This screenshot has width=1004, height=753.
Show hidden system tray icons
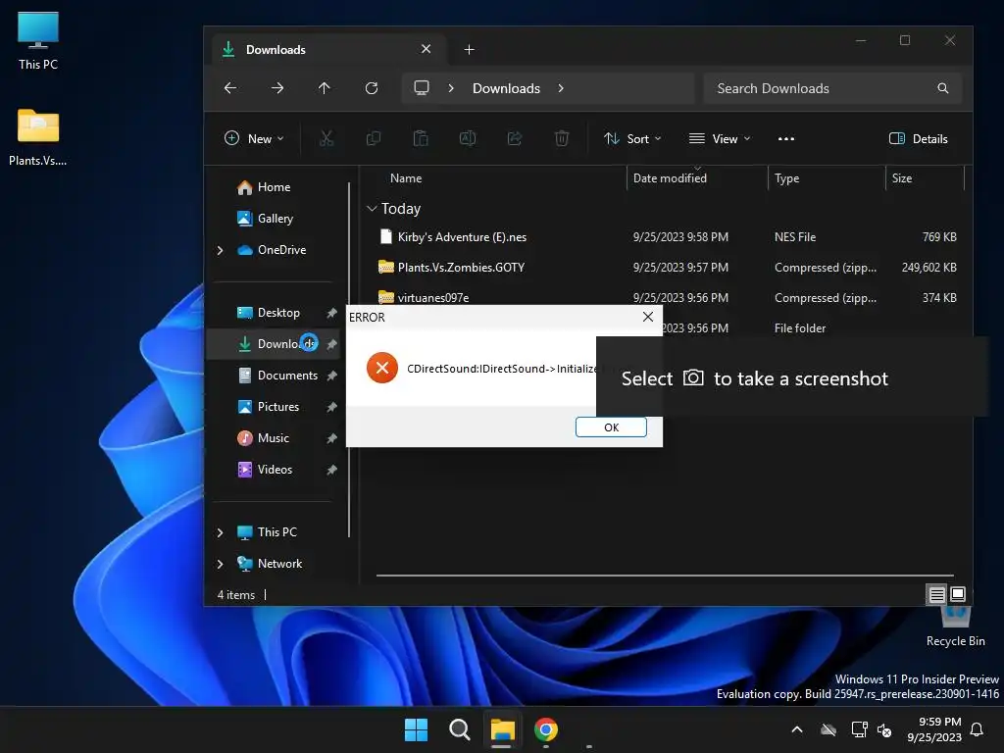point(797,729)
